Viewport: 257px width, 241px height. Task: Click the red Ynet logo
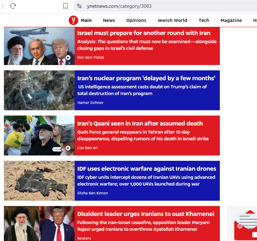(73, 20)
